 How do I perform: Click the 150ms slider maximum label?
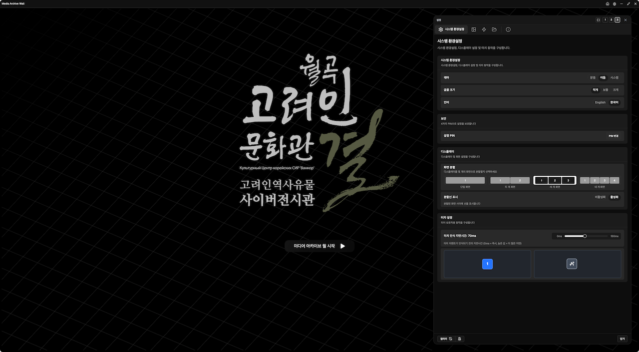(615, 236)
